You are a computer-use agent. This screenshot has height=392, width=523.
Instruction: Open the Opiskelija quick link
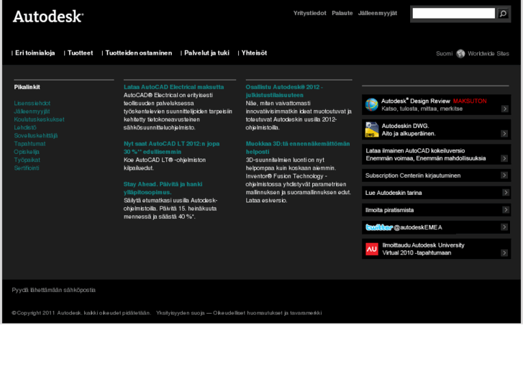(27, 152)
